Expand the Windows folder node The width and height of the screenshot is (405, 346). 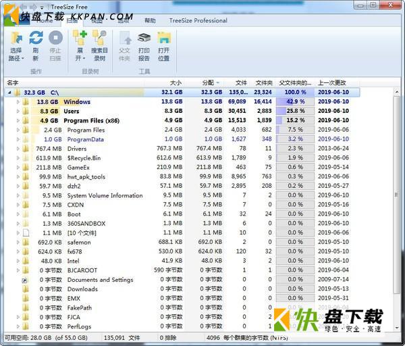pyautogui.click(x=18, y=101)
